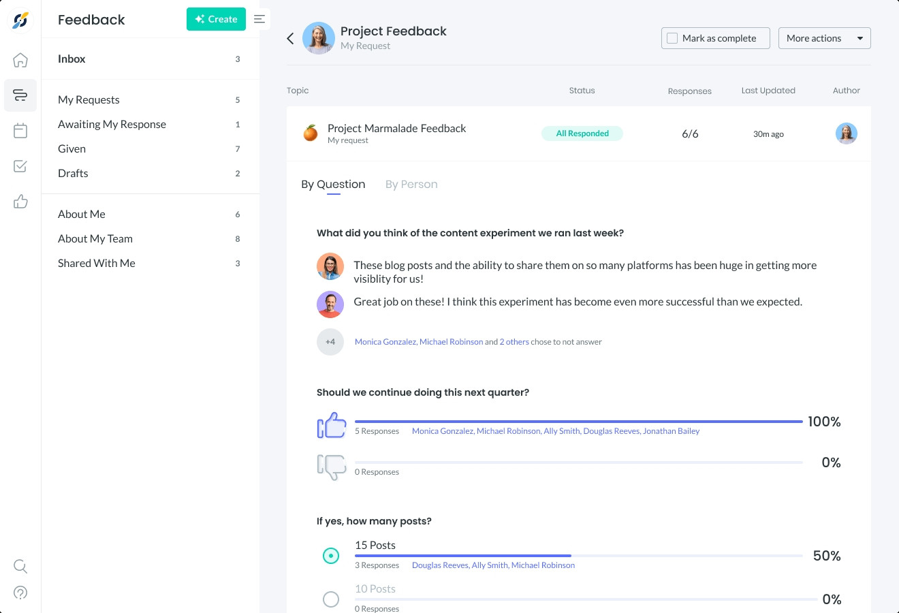
Task: Check the Mark as complete checkbox
Action: pyautogui.click(x=672, y=38)
